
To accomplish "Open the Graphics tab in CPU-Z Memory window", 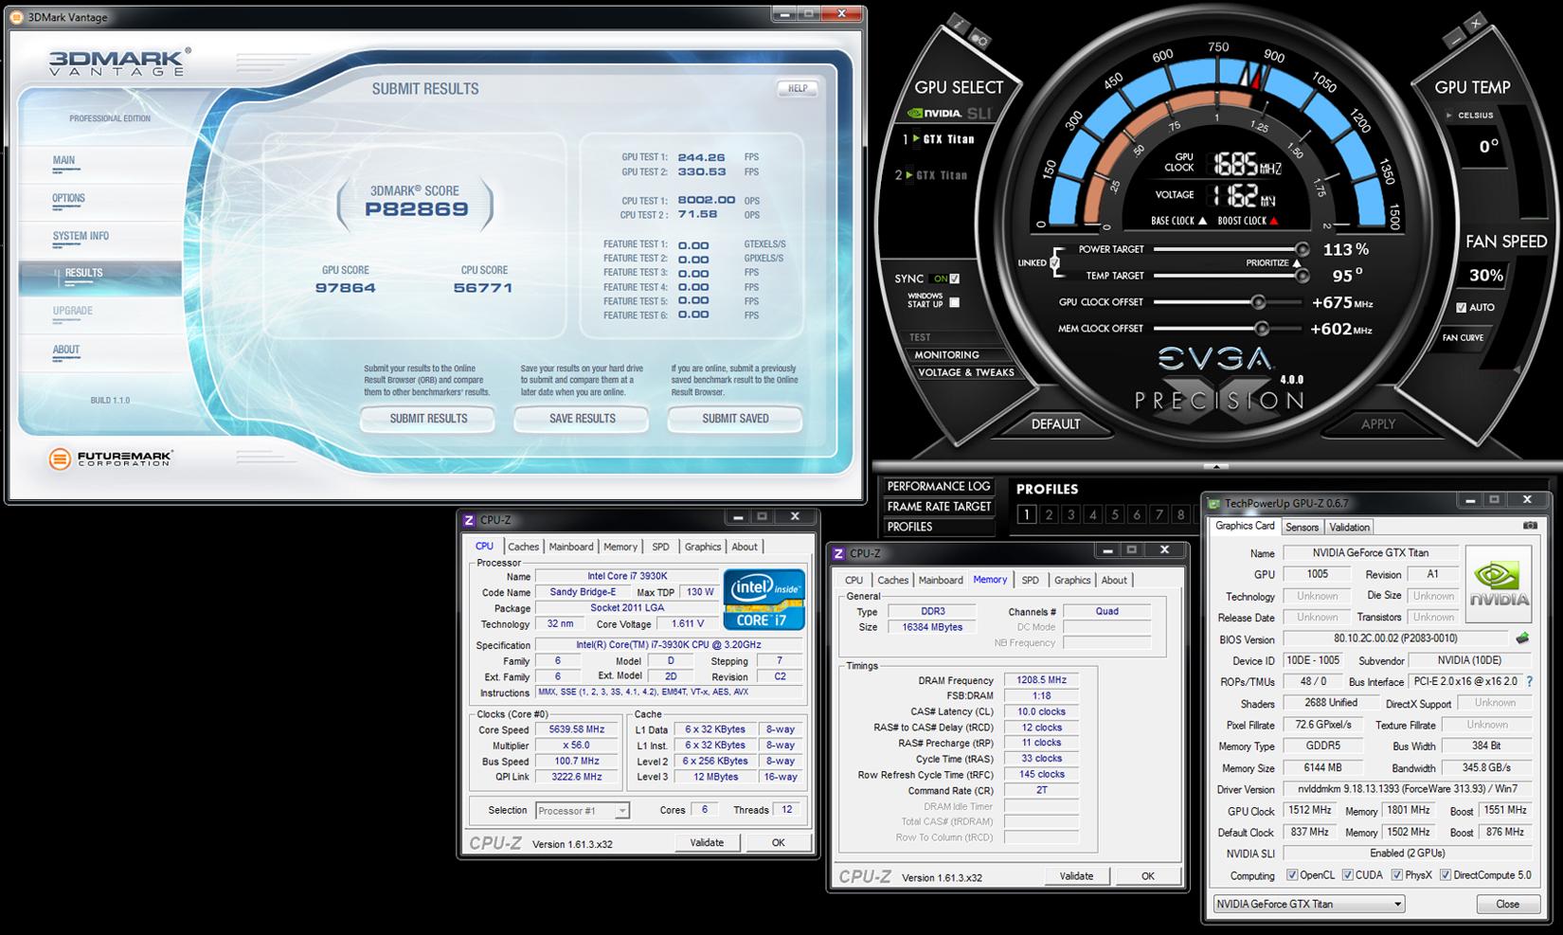I will (x=1072, y=580).
